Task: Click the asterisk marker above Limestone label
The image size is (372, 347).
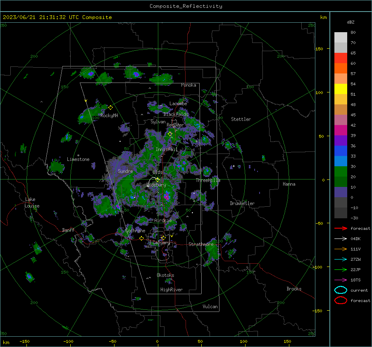Action: point(78,156)
